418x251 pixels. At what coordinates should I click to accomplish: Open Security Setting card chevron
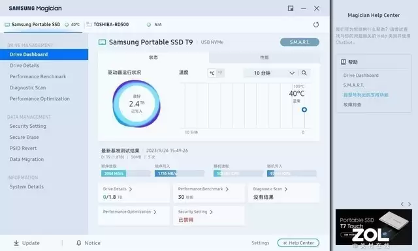click(211, 212)
